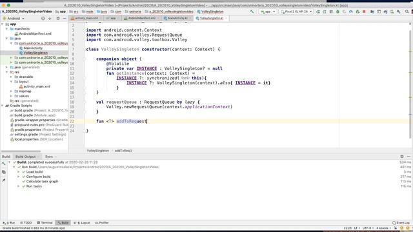413x232 pixels.
Task: Expand the Load build step
Action: click(19, 172)
